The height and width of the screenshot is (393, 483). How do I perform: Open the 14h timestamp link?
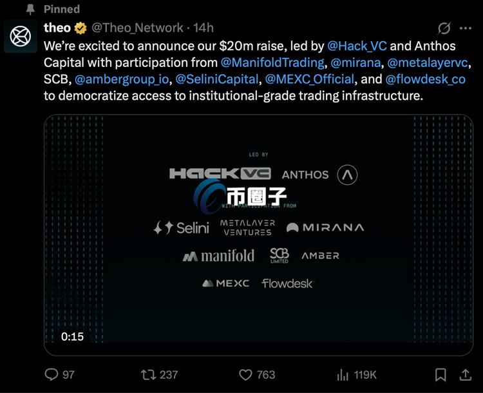click(204, 28)
